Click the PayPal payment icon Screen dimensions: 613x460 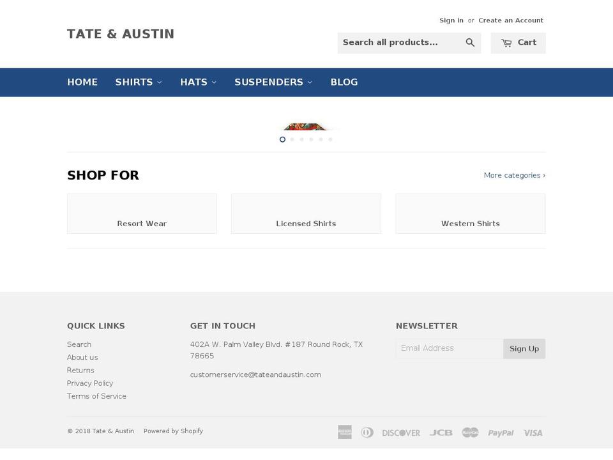(501, 433)
